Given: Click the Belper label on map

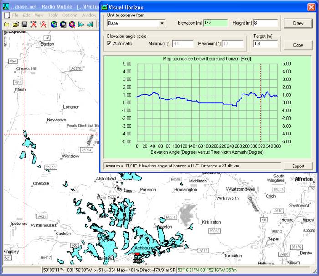Looking at the screenshot, I should tap(273, 239).
